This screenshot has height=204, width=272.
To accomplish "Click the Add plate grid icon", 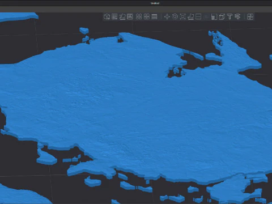I will 114,16.
